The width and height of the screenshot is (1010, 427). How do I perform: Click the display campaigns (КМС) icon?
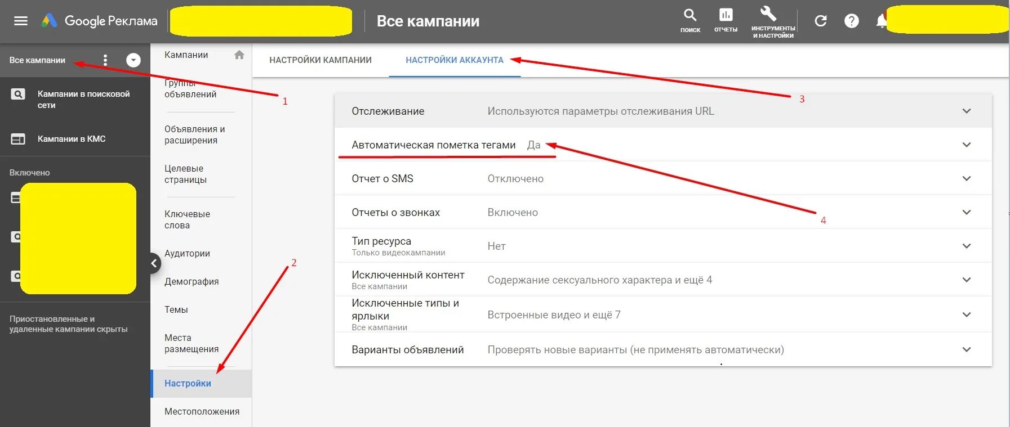18,139
